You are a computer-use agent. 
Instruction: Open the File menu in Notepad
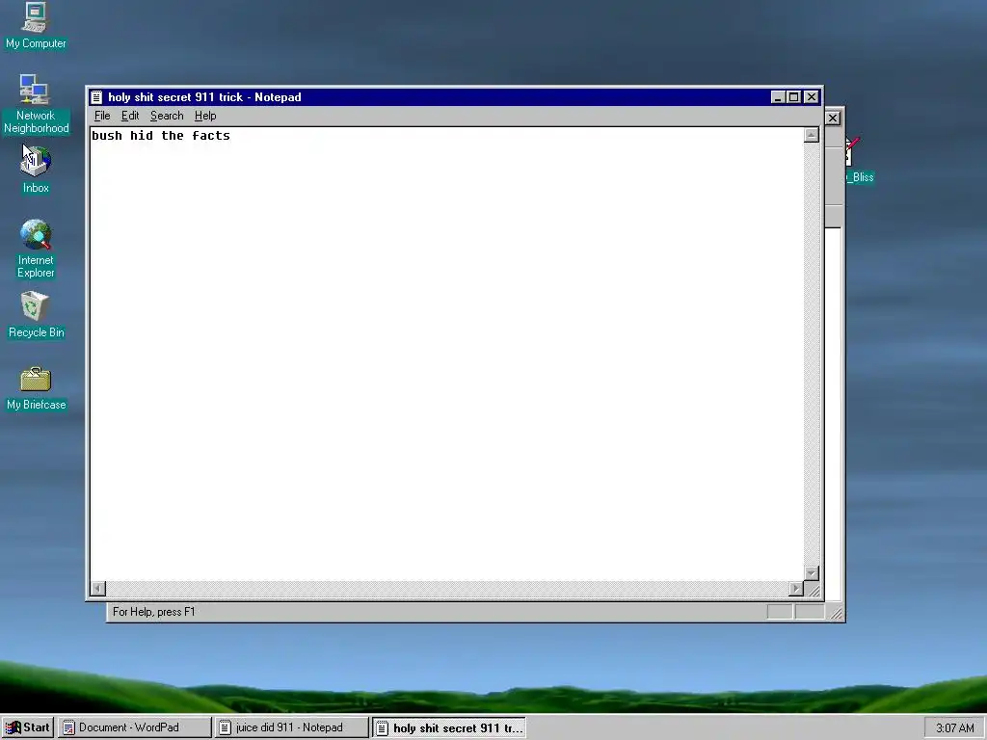[102, 116]
